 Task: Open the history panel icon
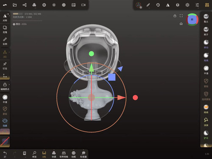(25, 153)
